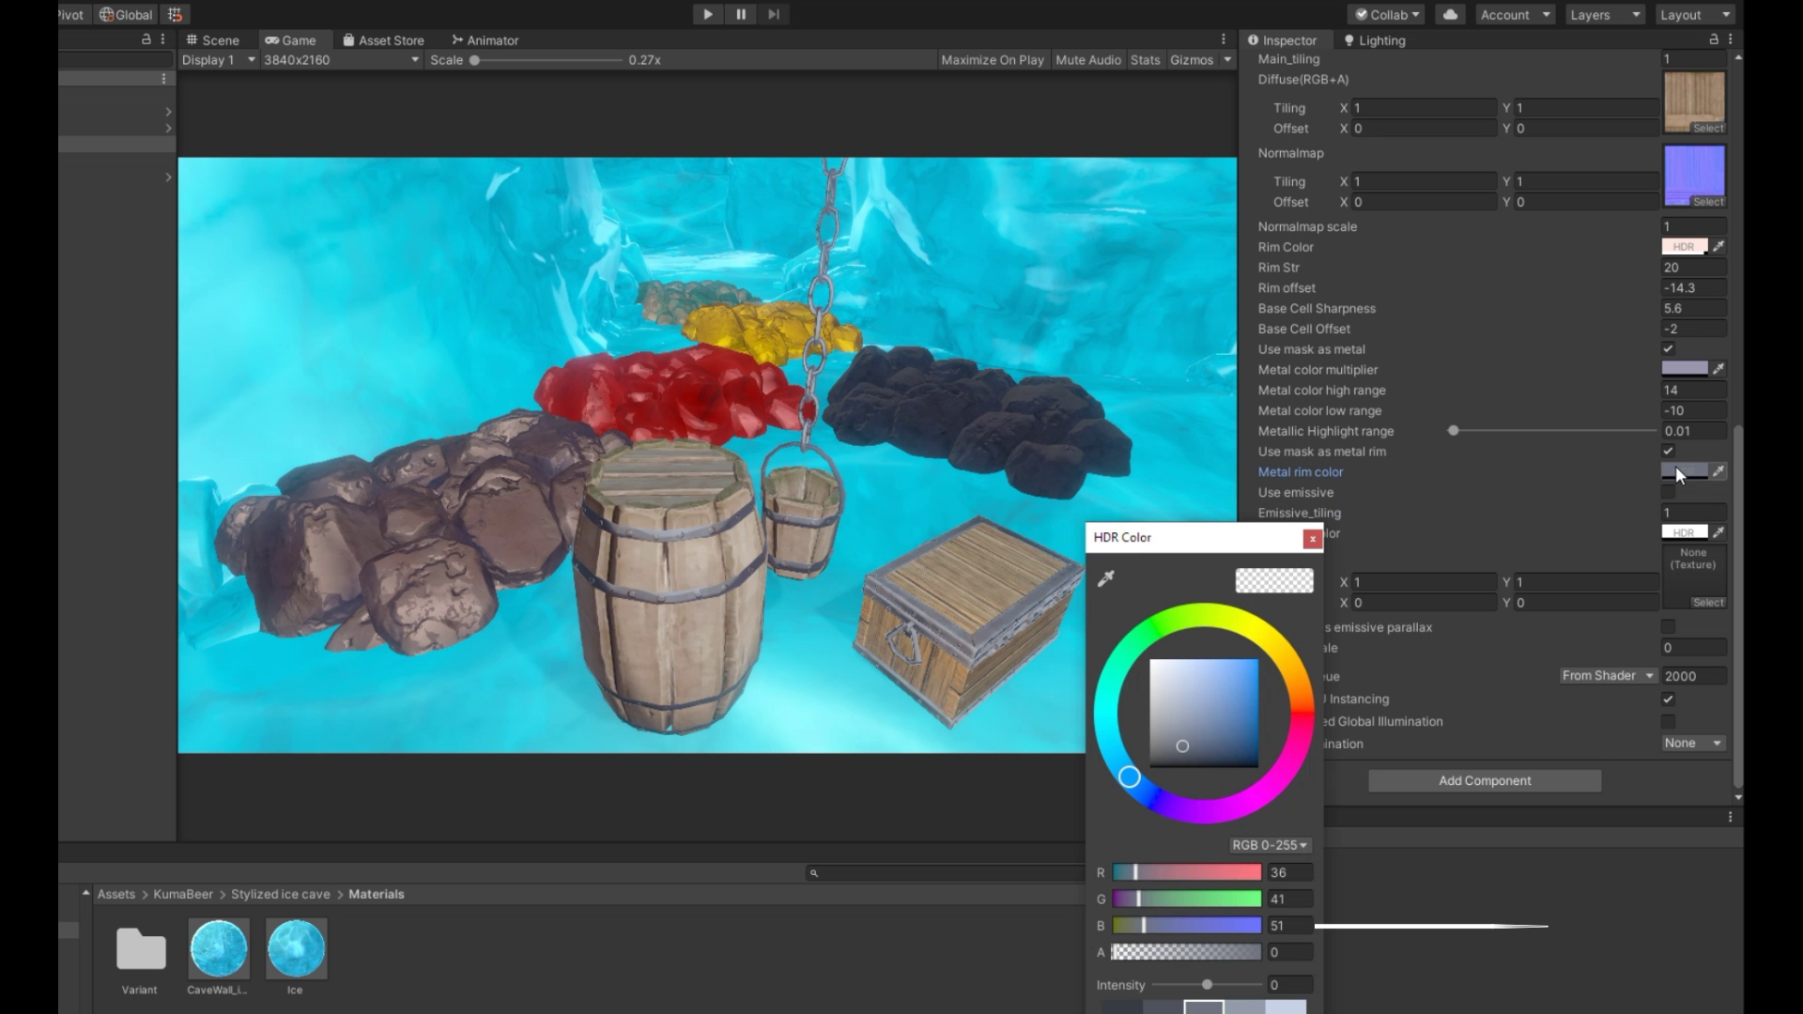Open the Layers dropdown
Viewport: 1803px width, 1014px height.
tap(1605, 14)
